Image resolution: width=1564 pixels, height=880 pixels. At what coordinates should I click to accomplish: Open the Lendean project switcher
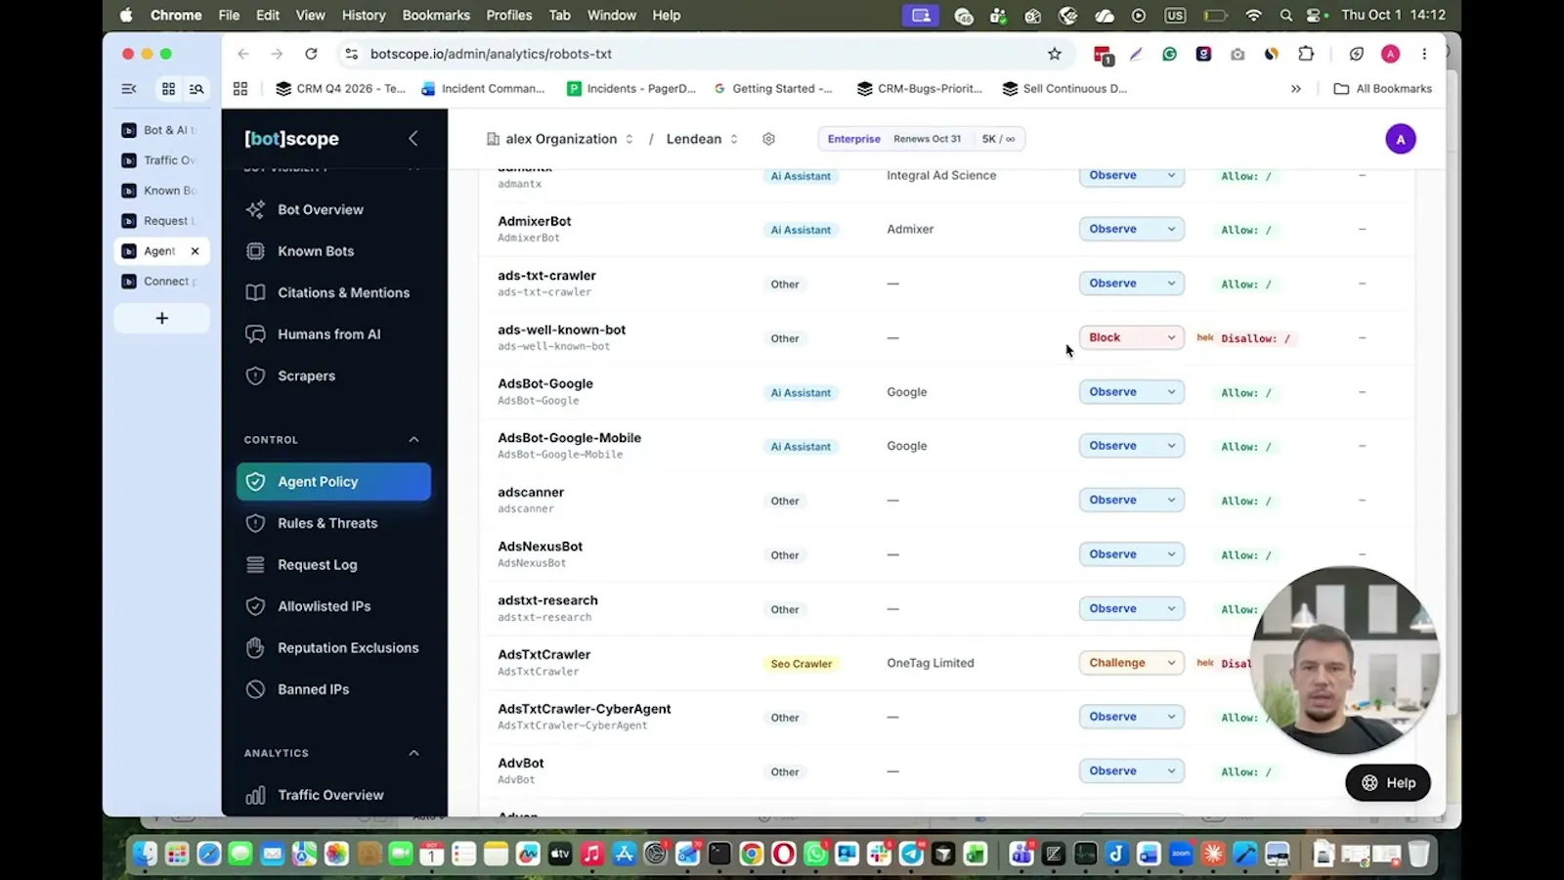702,139
